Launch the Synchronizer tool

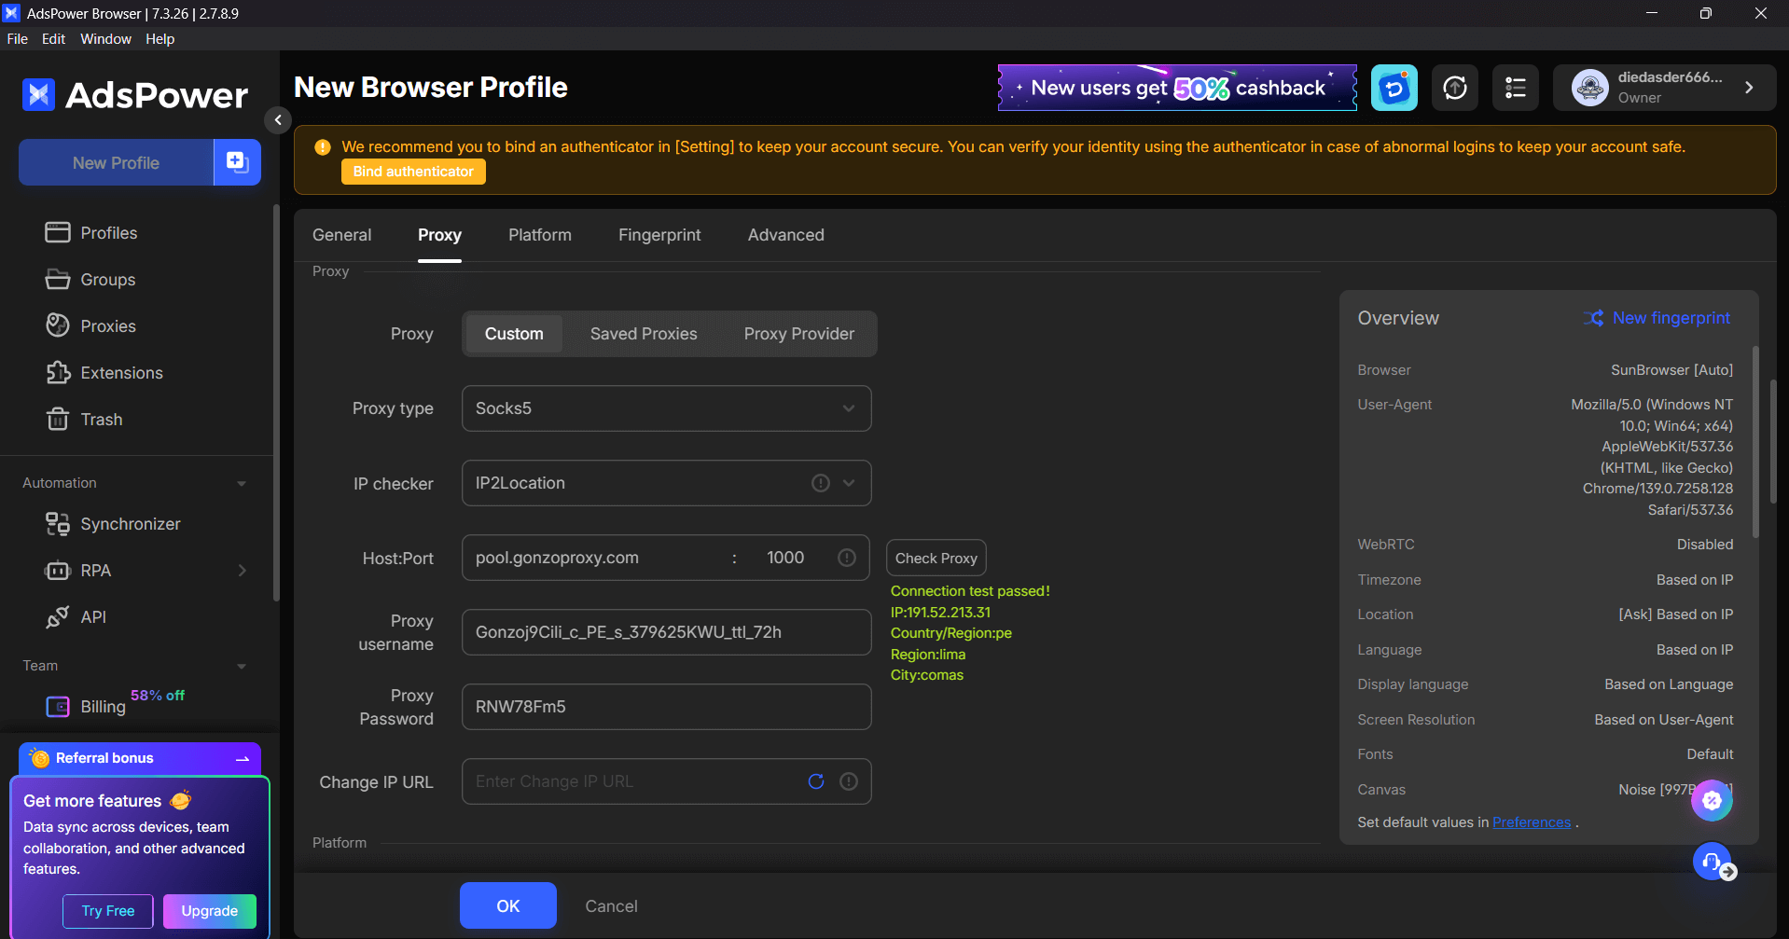(113, 524)
